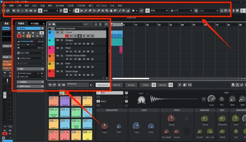The width and height of the screenshot is (246, 142).
Task: Select the Erase tool
Action: (90, 10)
